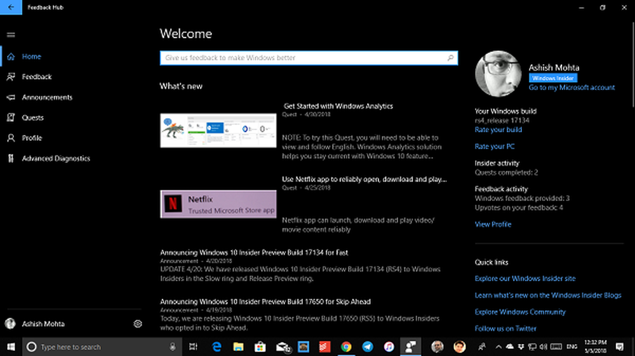This screenshot has width=635, height=356.
Task: Open Microsoft Edge from the taskbar
Action: click(x=217, y=346)
